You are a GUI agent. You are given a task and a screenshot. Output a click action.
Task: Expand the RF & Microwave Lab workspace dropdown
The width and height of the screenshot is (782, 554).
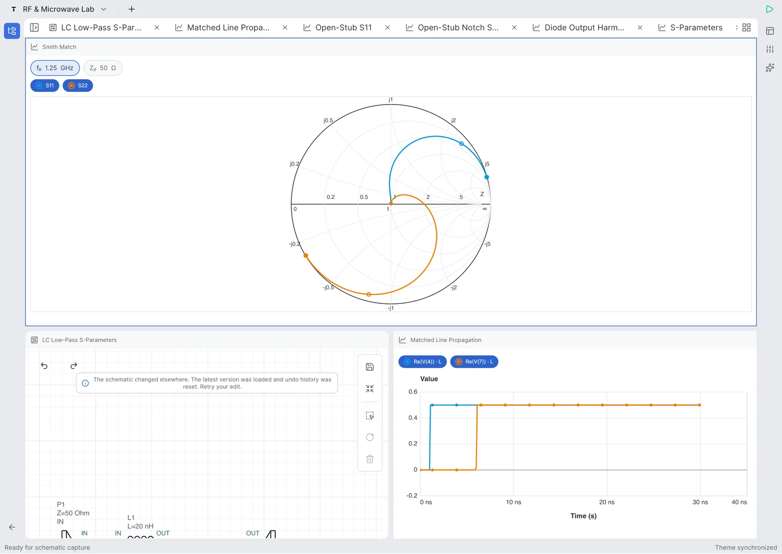click(104, 9)
